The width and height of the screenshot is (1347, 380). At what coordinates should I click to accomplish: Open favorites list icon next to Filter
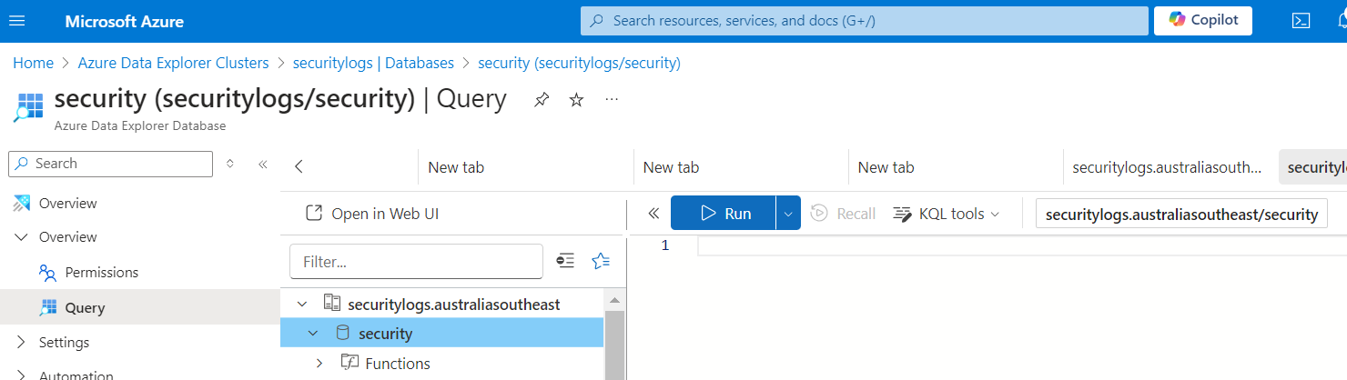tap(601, 261)
